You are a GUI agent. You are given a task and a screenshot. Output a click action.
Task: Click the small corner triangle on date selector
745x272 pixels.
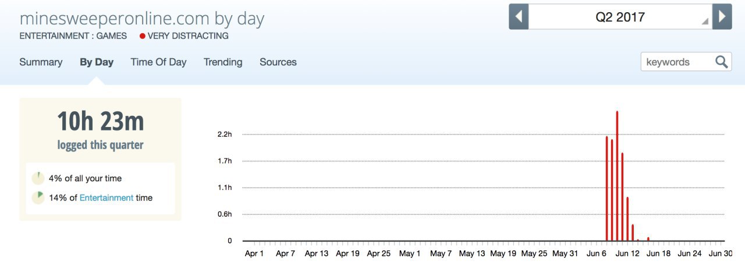[x=705, y=22]
